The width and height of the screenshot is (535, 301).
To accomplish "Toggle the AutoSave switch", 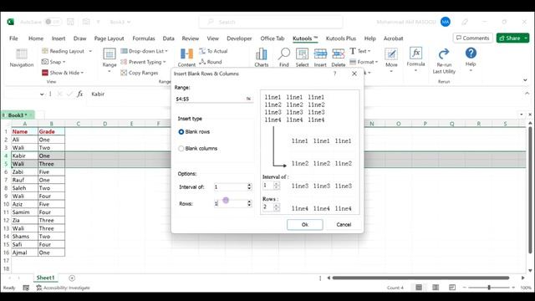I will pyautogui.click(x=53, y=22).
